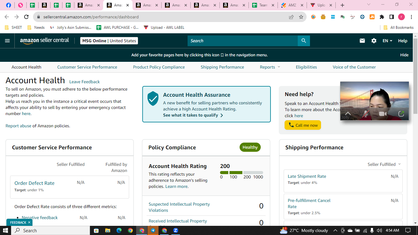Click the Amazon Seller Central logo
The width and height of the screenshot is (418, 235).
click(x=44, y=41)
